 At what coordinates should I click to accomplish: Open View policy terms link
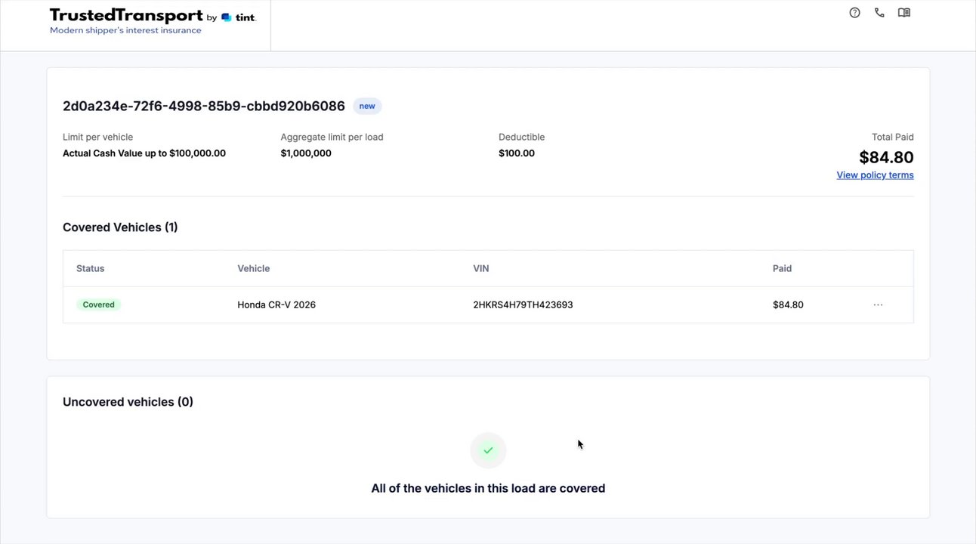click(x=875, y=175)
